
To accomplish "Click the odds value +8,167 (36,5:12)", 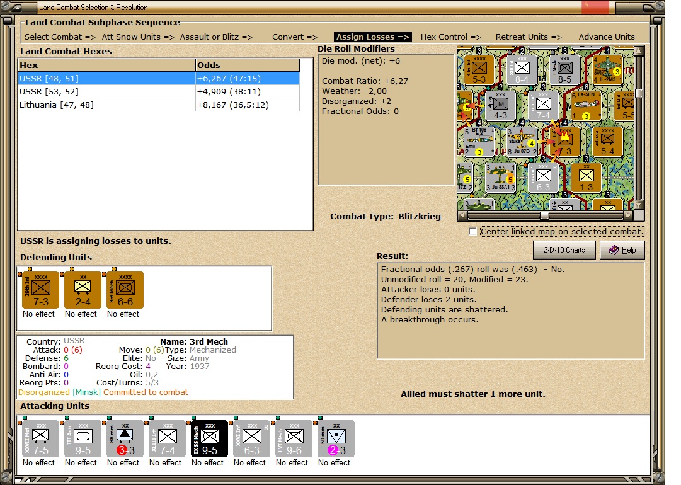I will [x=233, y=105].
